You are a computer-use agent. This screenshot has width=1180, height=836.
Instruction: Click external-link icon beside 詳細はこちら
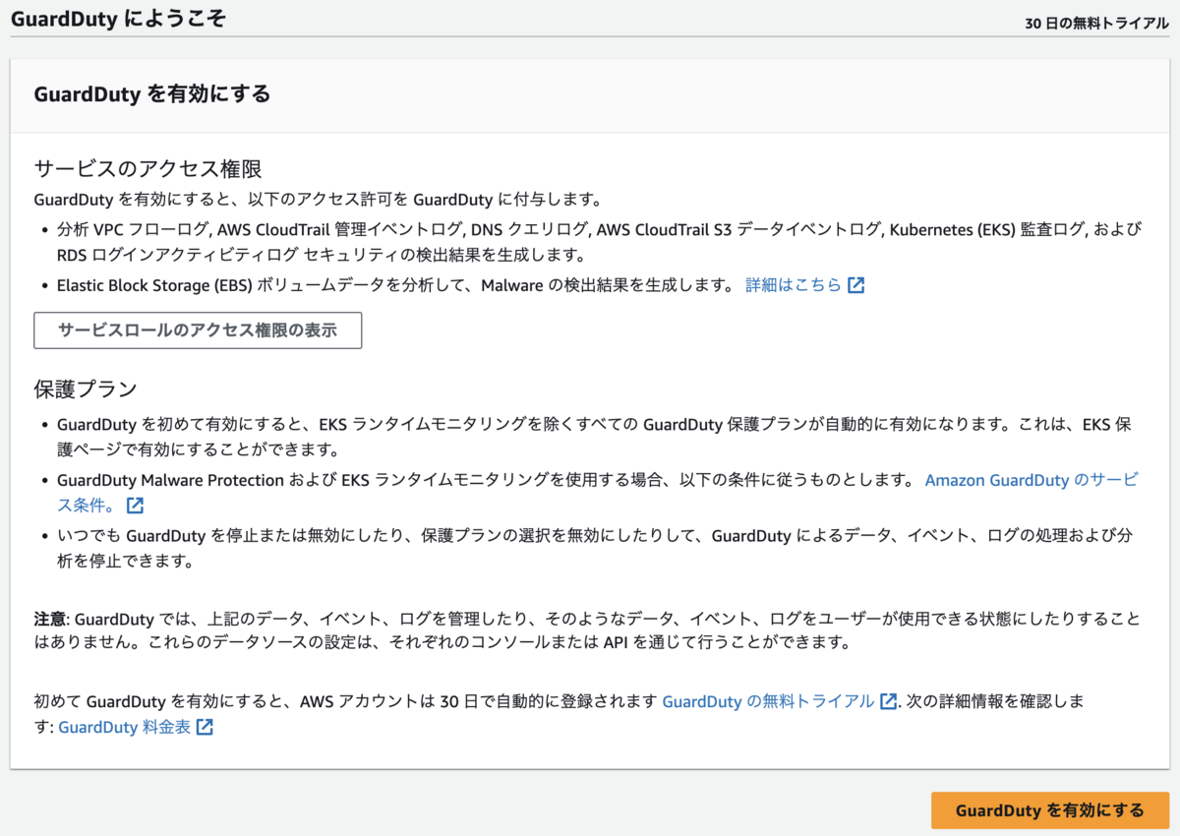point(856,285)
